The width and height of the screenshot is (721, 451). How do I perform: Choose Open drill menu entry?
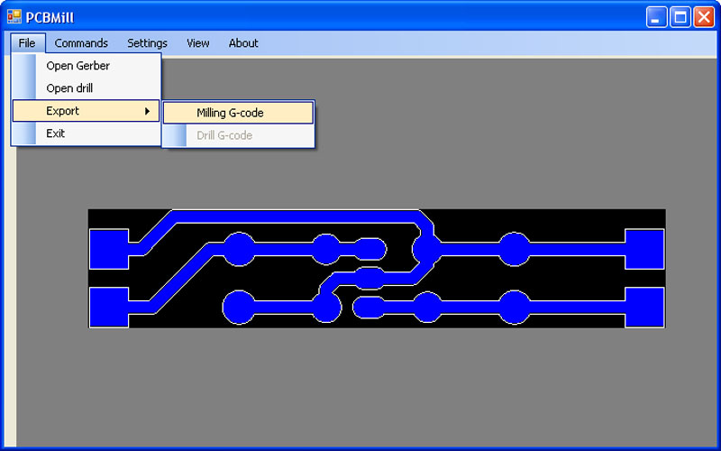pyautogui.click(x=86, y=88)
